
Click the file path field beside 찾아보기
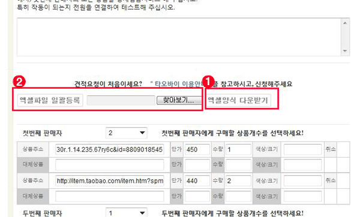coord(121,101)
